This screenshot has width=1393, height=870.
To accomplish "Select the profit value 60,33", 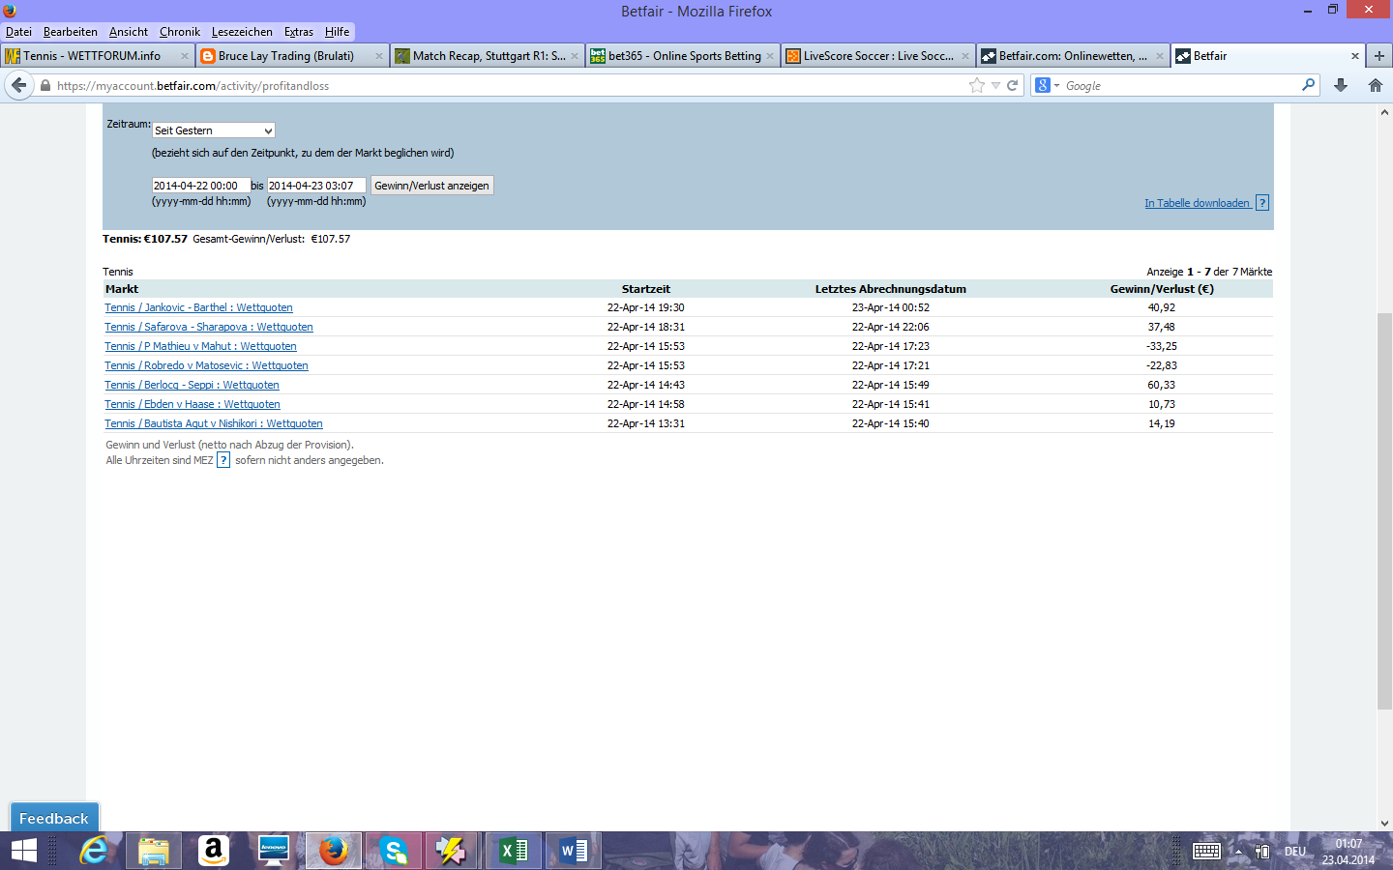I will (x=1162, y=385).
